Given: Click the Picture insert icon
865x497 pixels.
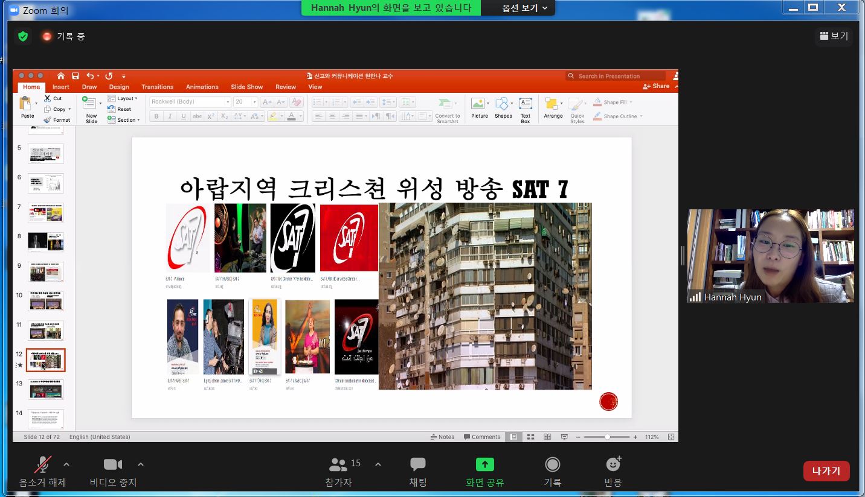Looking at the screenshot, I should [479, 104].
